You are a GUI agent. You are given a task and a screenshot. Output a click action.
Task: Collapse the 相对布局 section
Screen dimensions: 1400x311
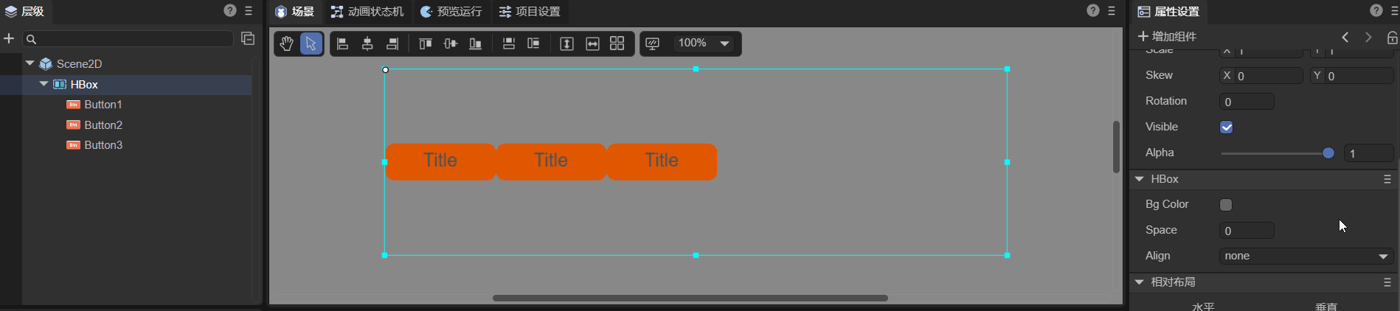1140,282
